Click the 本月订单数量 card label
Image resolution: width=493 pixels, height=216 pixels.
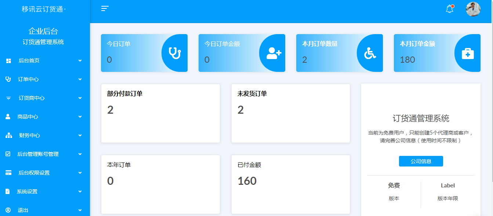pos(320,44)
